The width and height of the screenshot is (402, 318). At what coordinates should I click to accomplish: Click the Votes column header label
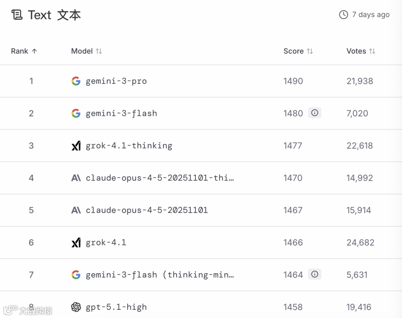[x=356, y=51]
